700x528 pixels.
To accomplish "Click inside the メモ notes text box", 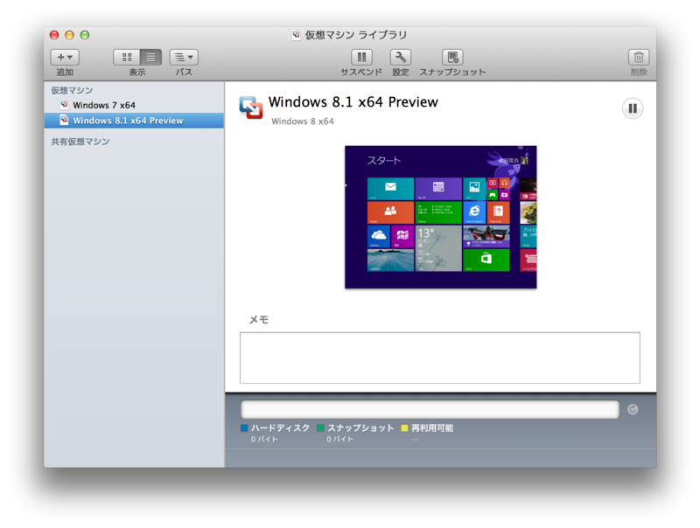I will click(x=440, y=358).
